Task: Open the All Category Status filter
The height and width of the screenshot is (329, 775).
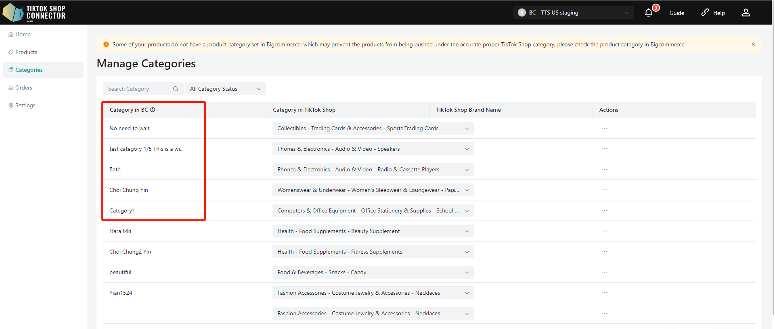Action: point(225,89)
